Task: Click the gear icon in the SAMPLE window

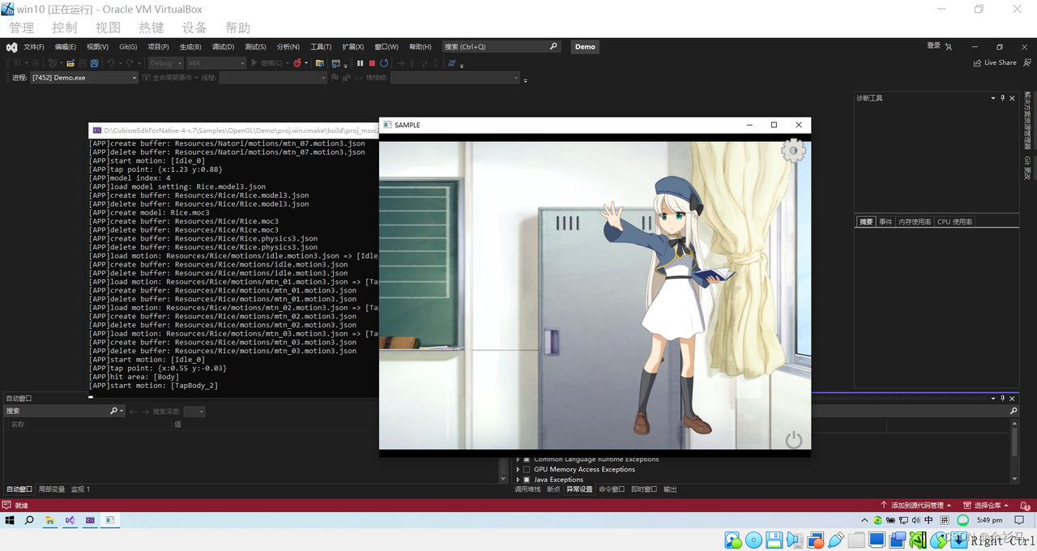Action: 793,150
